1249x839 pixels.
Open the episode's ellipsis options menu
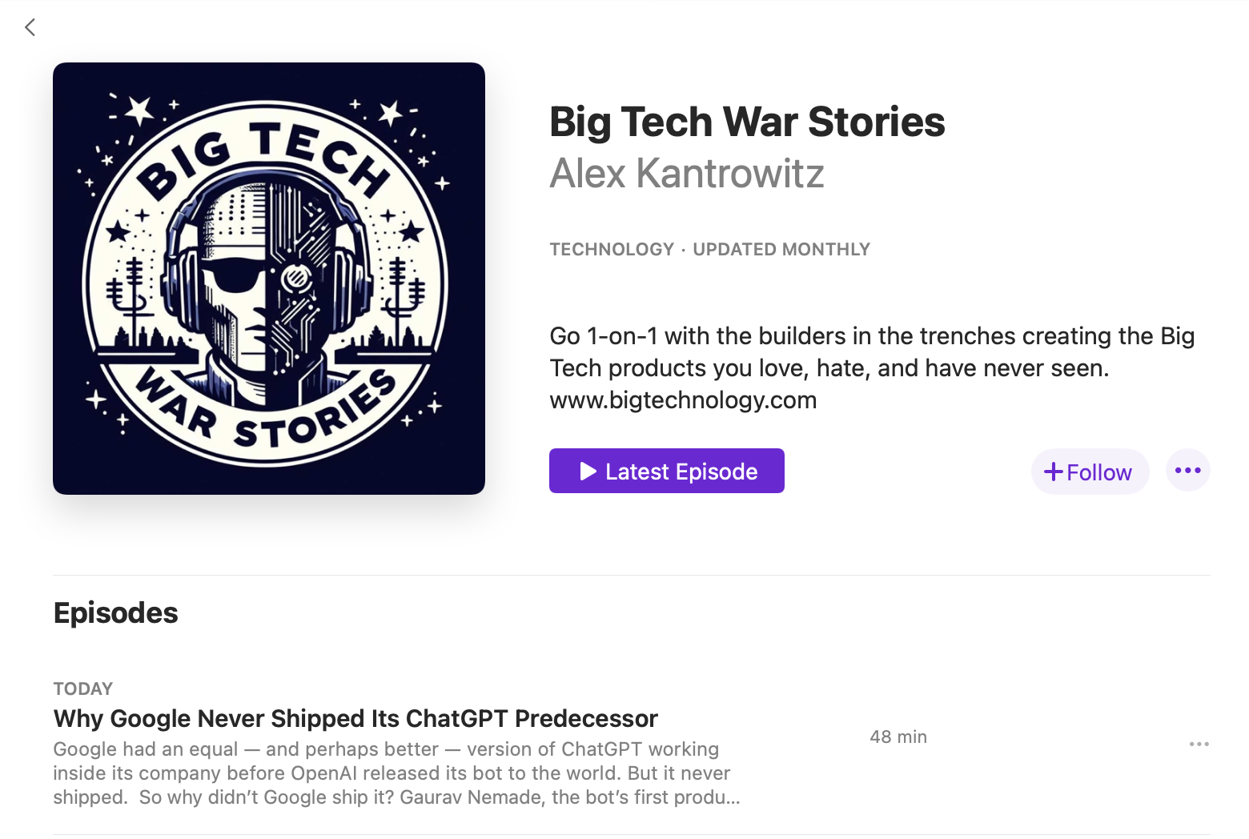1199,744
